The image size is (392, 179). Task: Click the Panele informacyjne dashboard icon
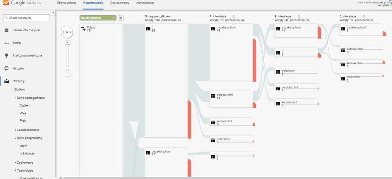click(x=6, y=30)
